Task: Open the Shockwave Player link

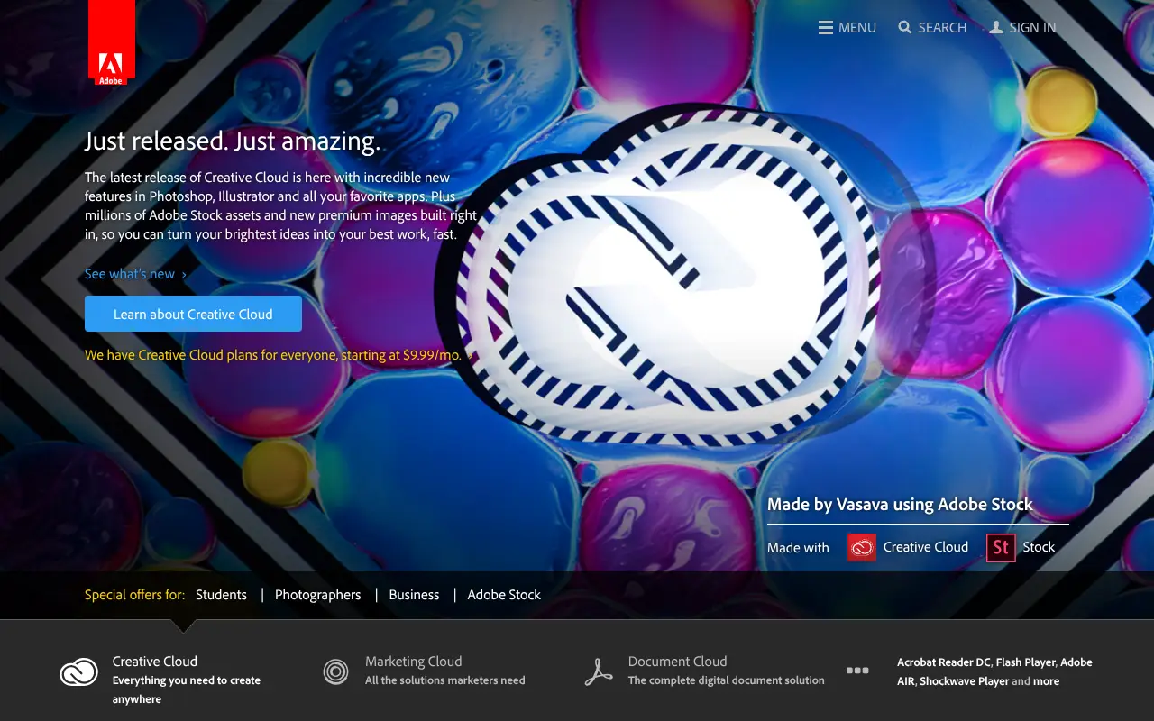Action: [x=964, y=681]
